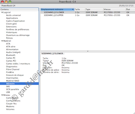Screen dimensions: 135x114
Task: Click the red close window button
Action: point(2,2)
